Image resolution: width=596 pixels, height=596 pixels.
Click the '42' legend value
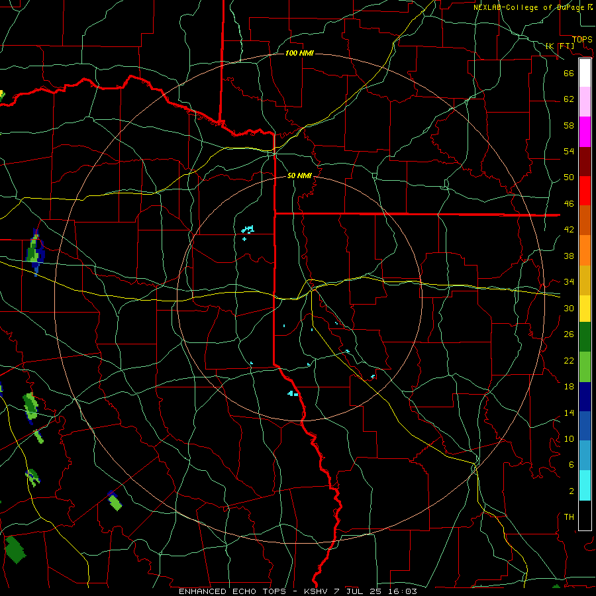(x=569, y=230)
